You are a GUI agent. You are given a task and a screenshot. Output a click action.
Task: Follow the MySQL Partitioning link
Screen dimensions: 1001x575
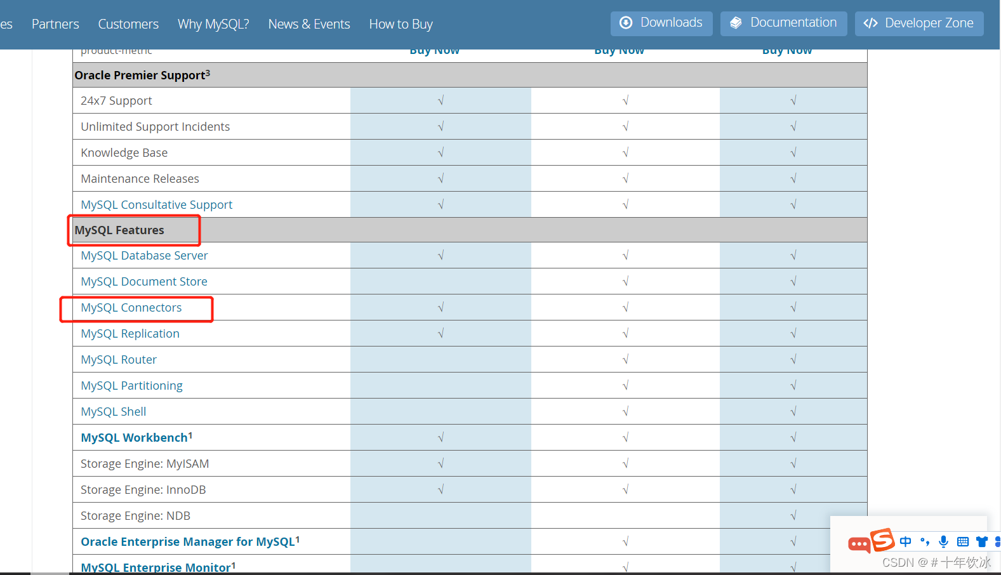click(131, 385)
